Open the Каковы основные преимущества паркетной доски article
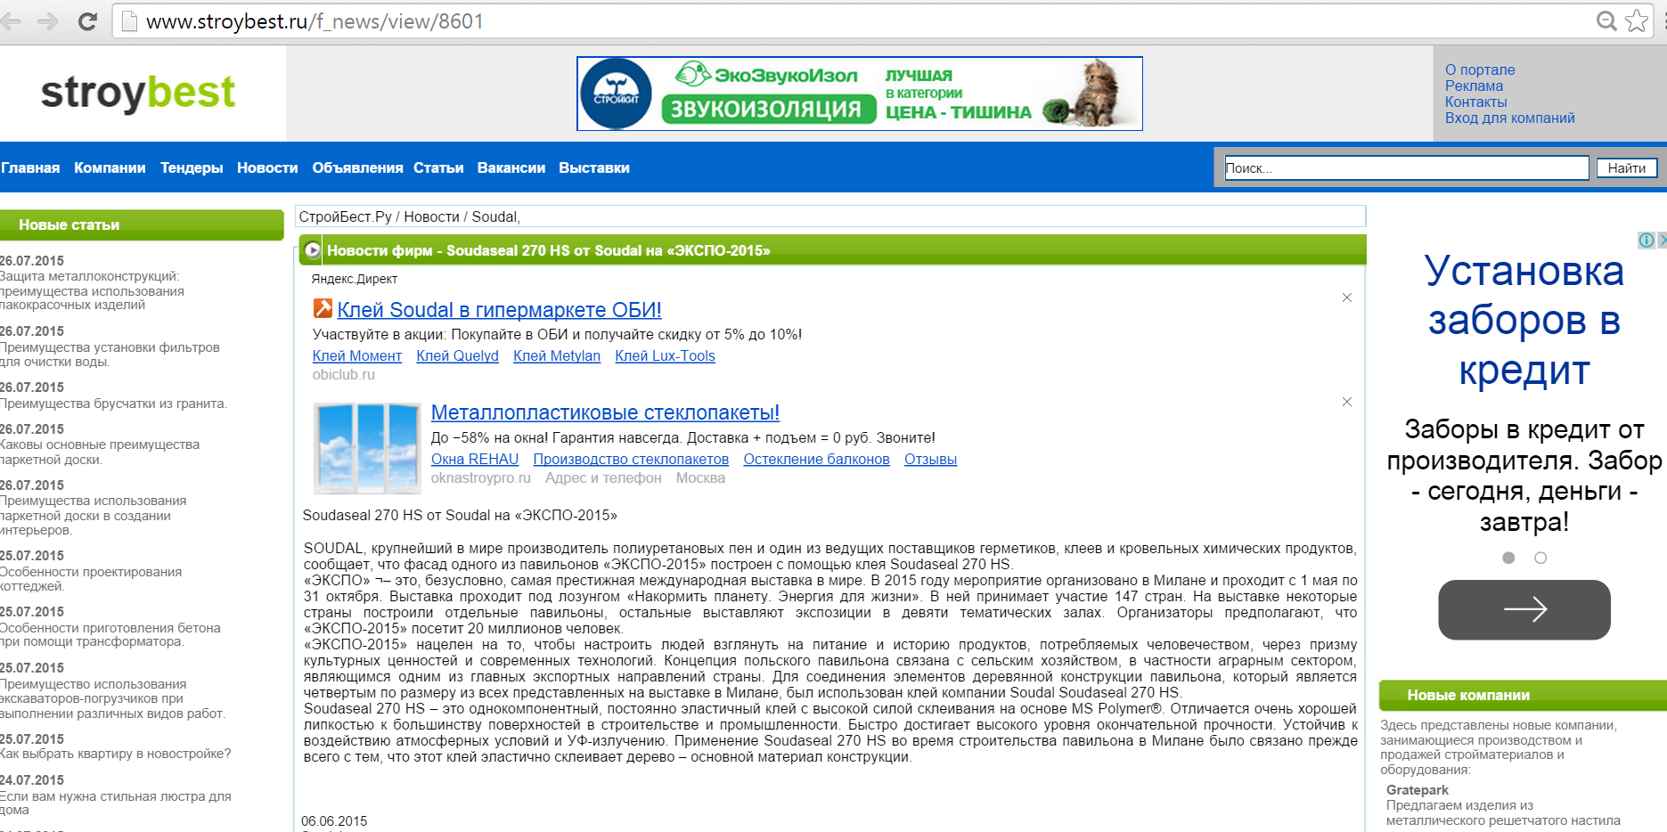1667x832 pixels. 100,452
